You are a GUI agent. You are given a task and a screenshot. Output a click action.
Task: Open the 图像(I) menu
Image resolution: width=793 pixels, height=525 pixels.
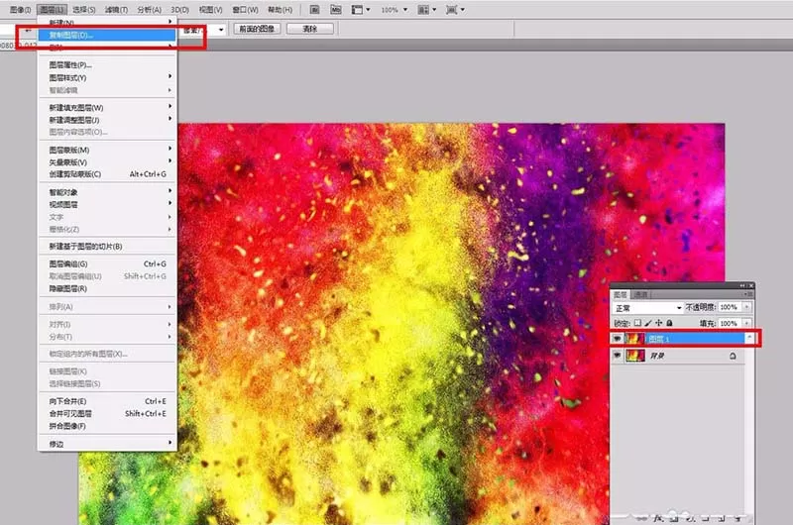(x=20, y=10)
